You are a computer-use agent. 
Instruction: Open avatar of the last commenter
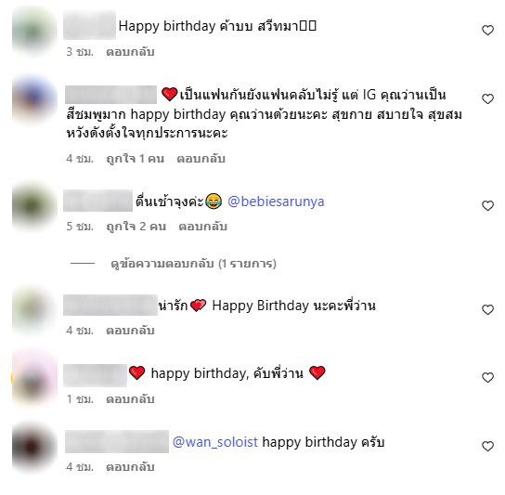[x=34, y=447]
